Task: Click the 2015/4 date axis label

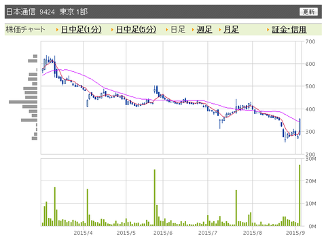Action: pos(83,233)
